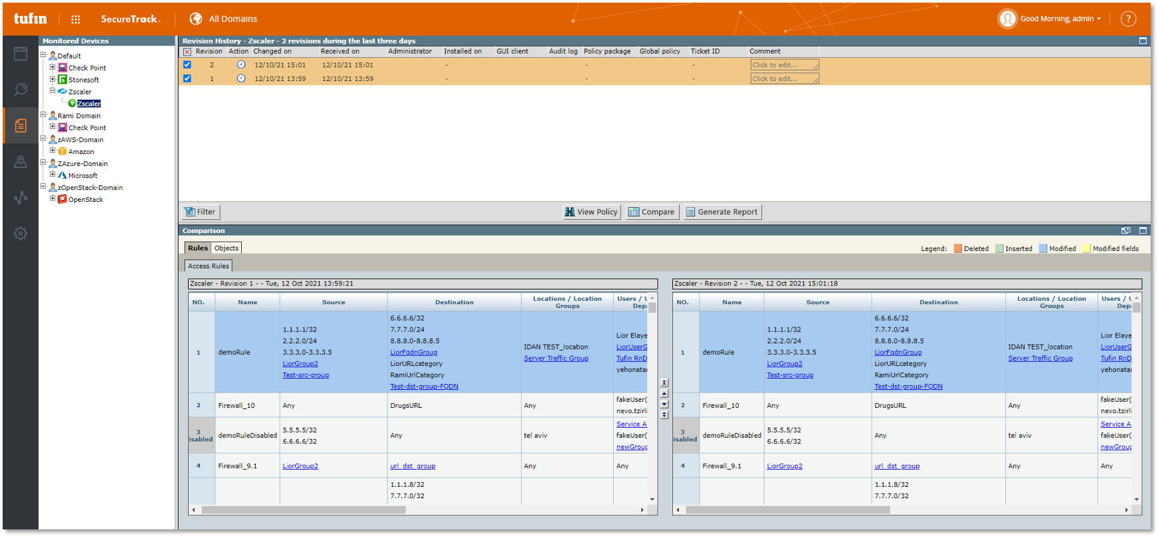Screen dimensions: 1160x538
Task: Open Server Traffic Group link in Revision 2 pane
Action: [1040, 359]
